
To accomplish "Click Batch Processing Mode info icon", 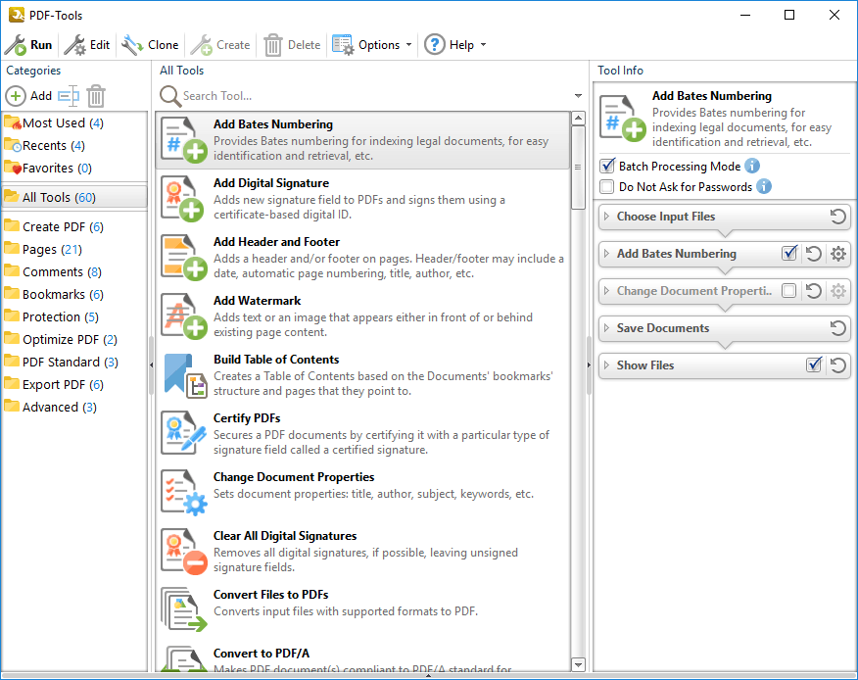I will pyautogui.click(x=752, y=167).
